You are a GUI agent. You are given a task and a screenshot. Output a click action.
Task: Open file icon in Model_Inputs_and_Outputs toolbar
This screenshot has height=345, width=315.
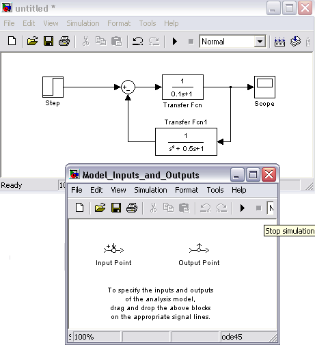tap(100, 208)
